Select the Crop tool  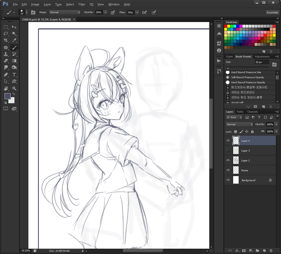pos(6,40)
